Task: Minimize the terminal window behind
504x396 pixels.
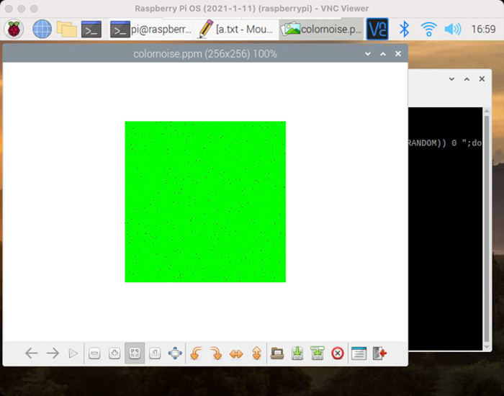Action: pyautogui.click(x=451, y=78)
